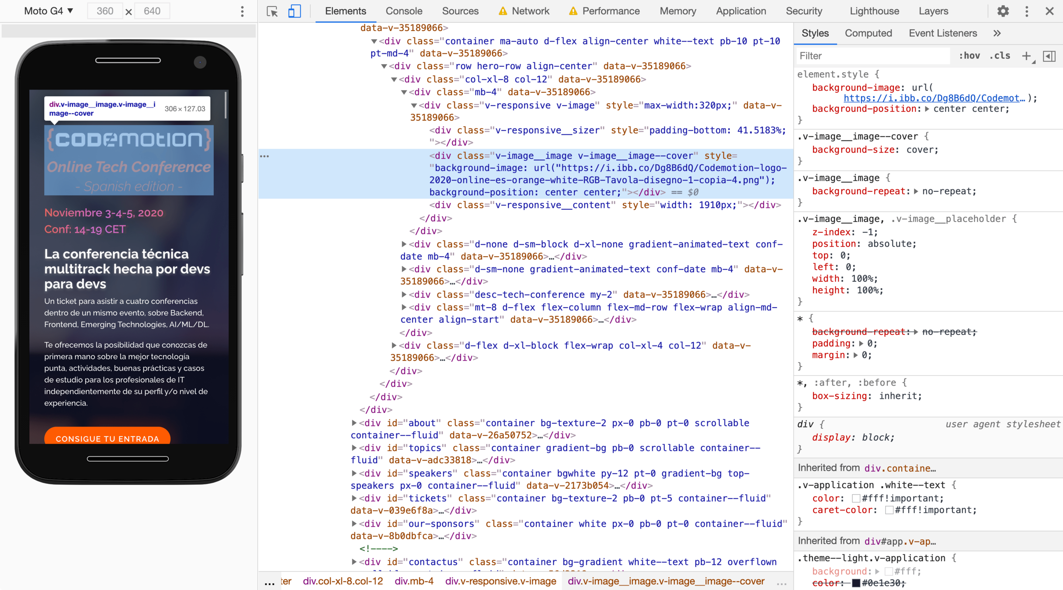This screenshot has height=590, width=1063.
Task: Show more Styles pane tabs chevron
Action: click(x=997, y=33)
